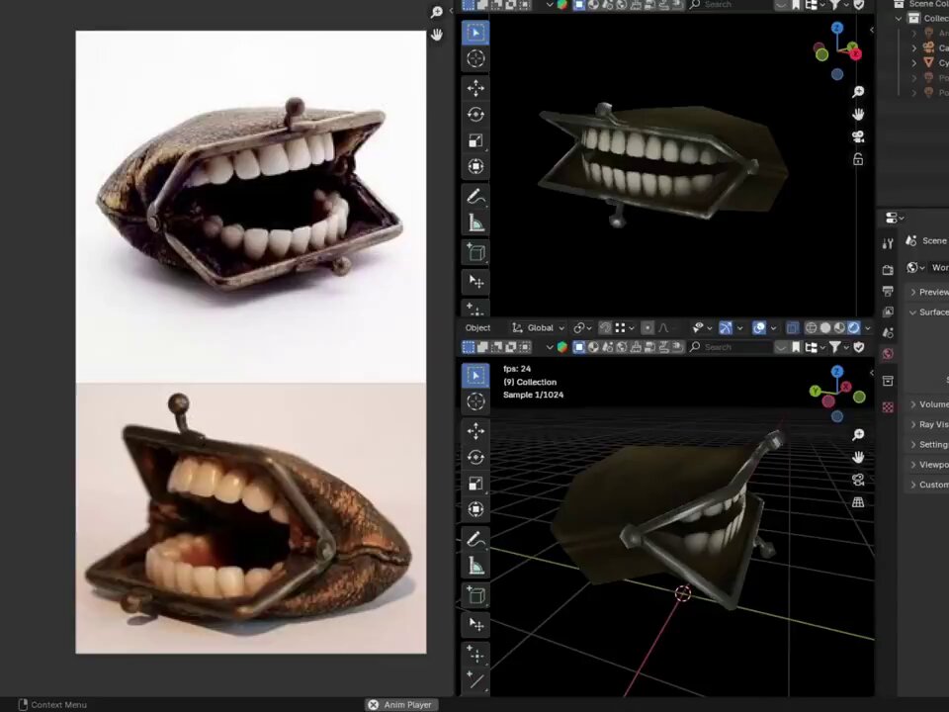Select the Move tool in the upper viewport
Image resolution: width=949 pixels, height=712 pixels.
point(475,88)
